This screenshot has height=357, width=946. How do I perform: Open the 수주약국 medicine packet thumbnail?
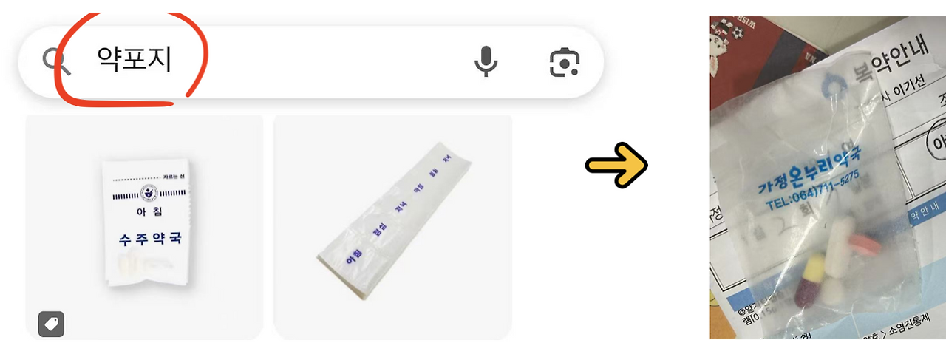click(x=144, y=228)
